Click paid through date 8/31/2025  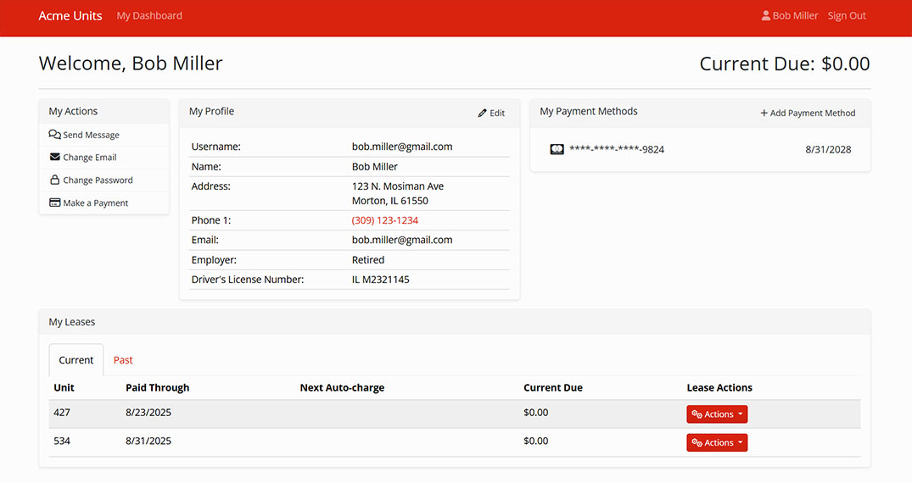pyautogui.click(x=148, y=441)
